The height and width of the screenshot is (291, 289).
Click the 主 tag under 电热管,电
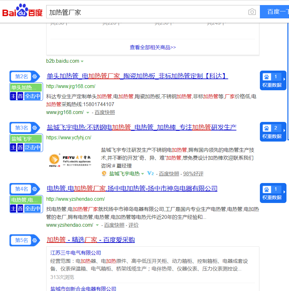click(x=13, y=209)
